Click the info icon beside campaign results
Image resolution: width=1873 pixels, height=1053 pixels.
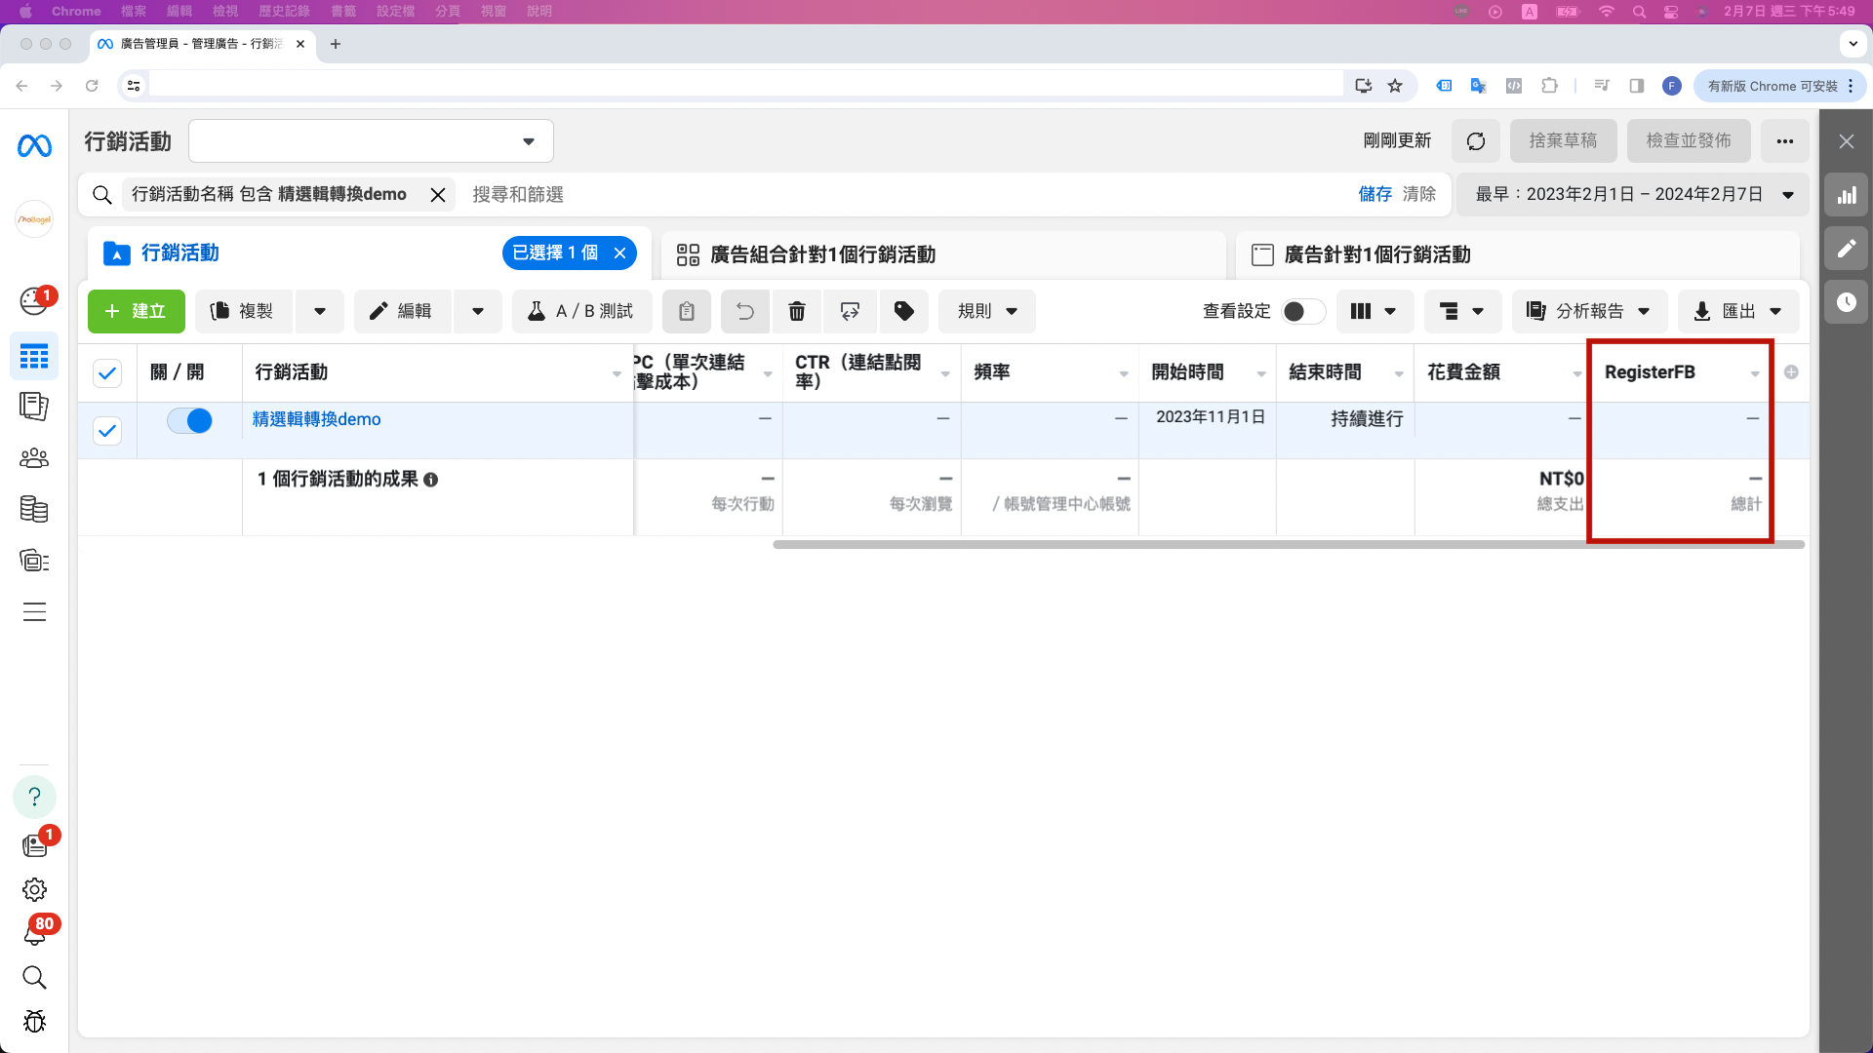430,480
